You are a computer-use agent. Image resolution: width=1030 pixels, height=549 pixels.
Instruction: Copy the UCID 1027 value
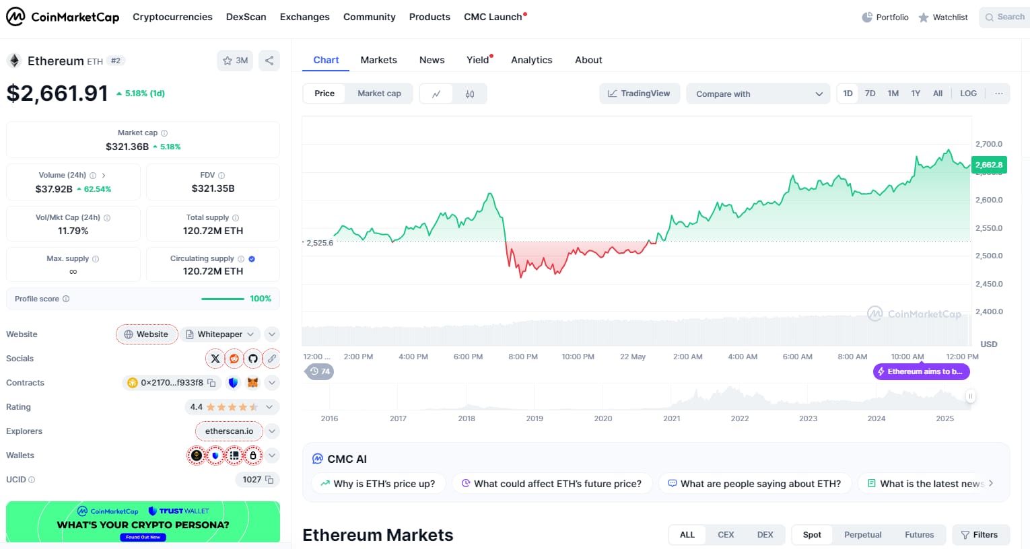click(269, 480)
